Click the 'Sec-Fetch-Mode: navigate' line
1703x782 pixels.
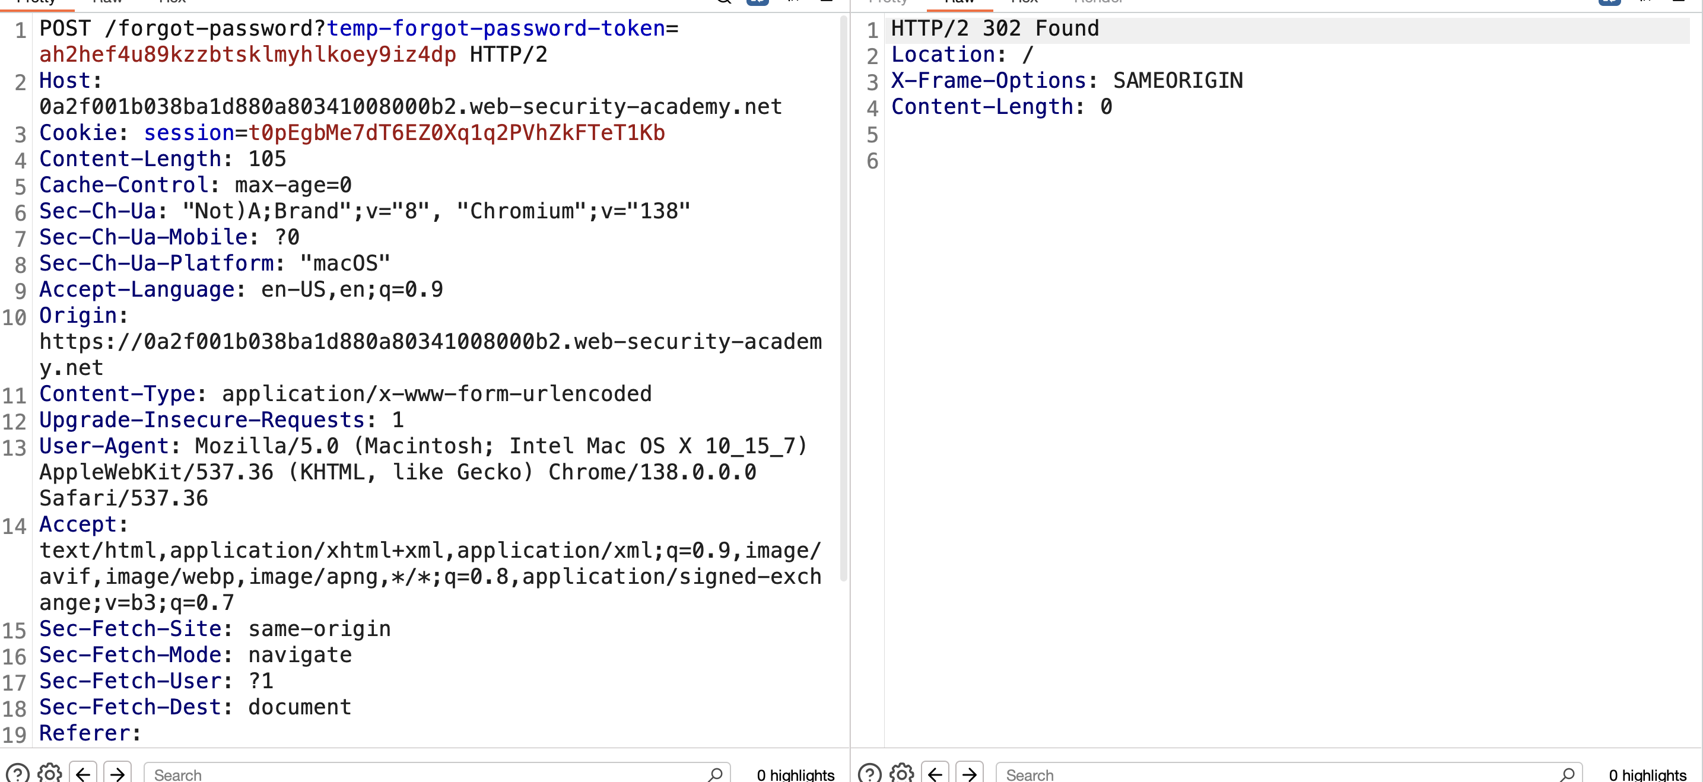pos(196,655)
